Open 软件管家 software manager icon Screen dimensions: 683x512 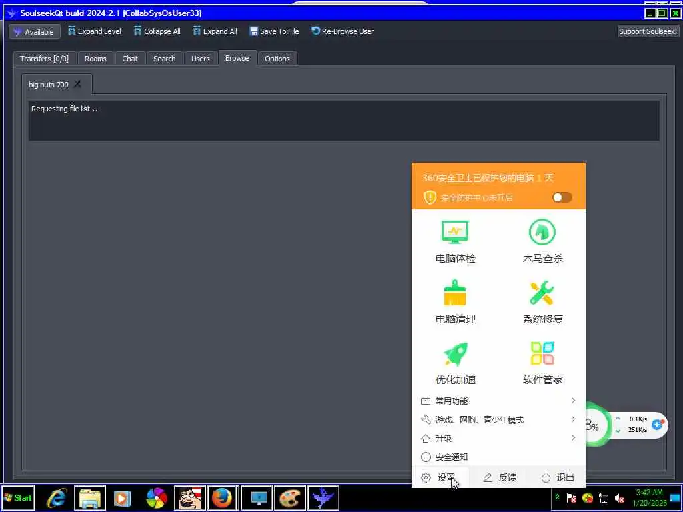pos(542,363)
